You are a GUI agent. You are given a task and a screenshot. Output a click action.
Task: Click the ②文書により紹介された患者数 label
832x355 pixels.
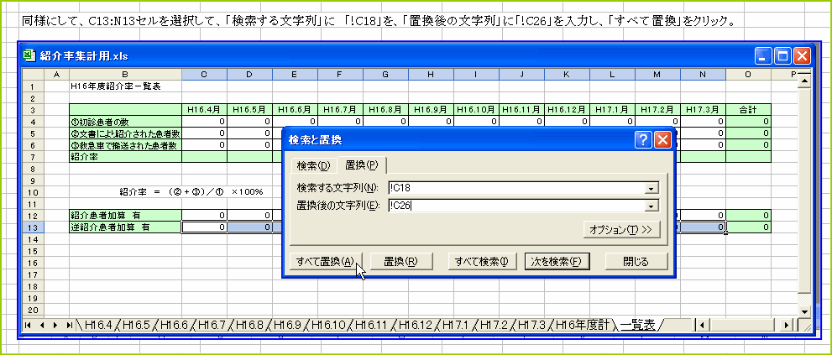pyautogui.click(x=125, y=133)
